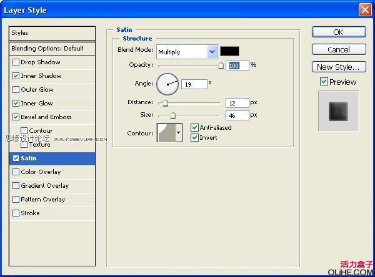Screen dimensions: 375x277
Task: Click the Size value field
Action: (x=237, y=115)
